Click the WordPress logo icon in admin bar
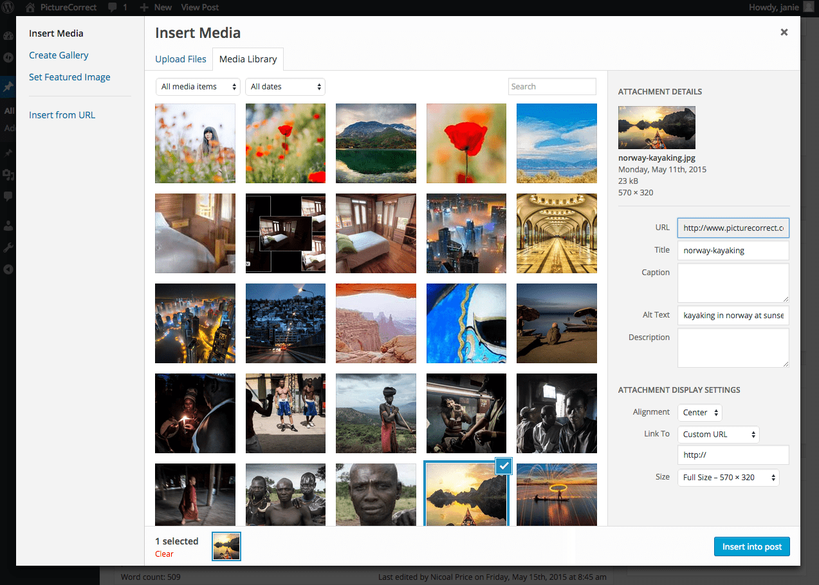Screen dimensions: 819x585 click(8, 8)
